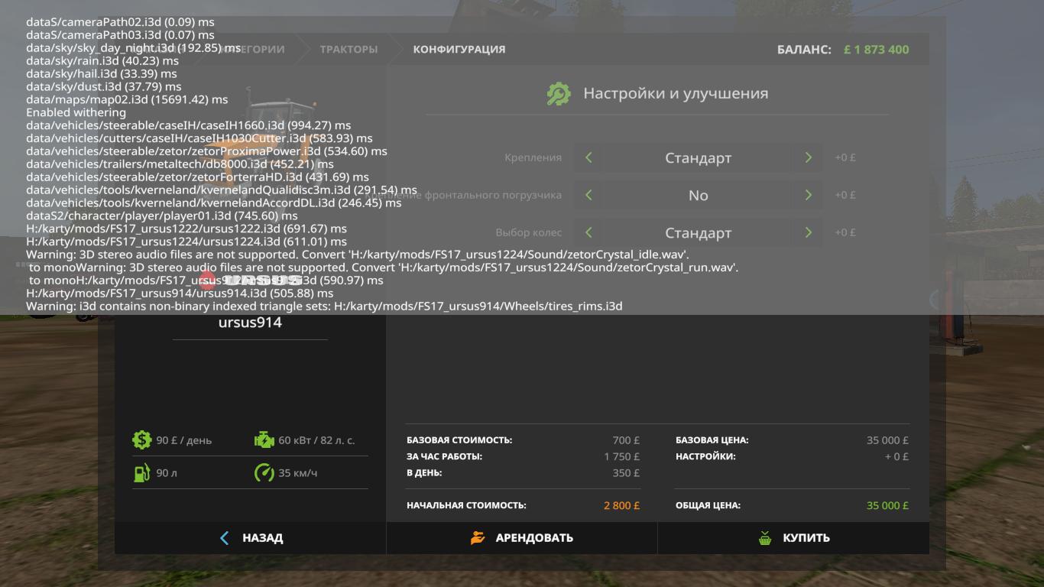Image resolution: width=1044 pixels, height=587 pixels.
Task: Click the blue back arrow icon
Action: pos(224,538)
